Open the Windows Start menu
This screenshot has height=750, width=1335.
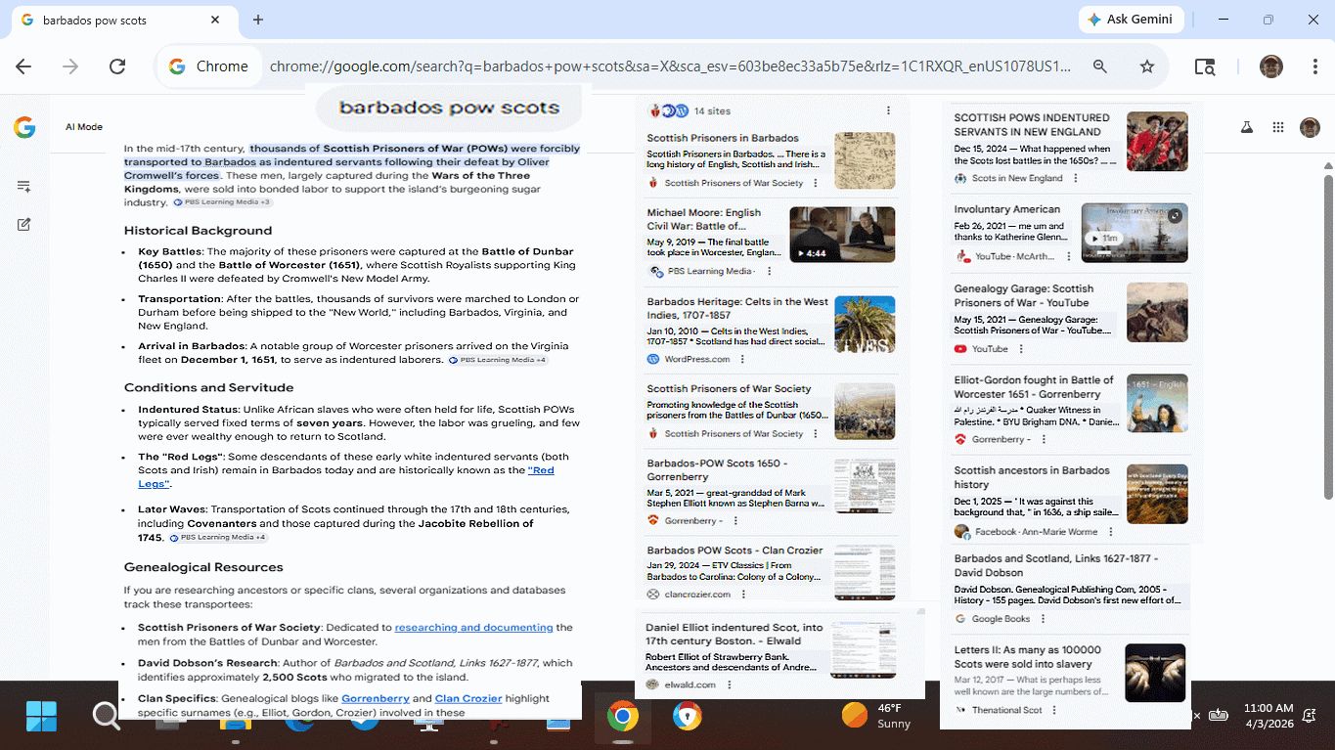(x=41, y=716)
